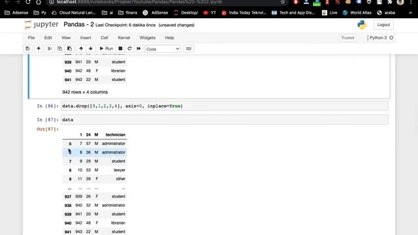Click the Python 3 kernel indicator circle
Image resolution: width=418 pixels, height=235 pixels.
[x=391, y=38]
